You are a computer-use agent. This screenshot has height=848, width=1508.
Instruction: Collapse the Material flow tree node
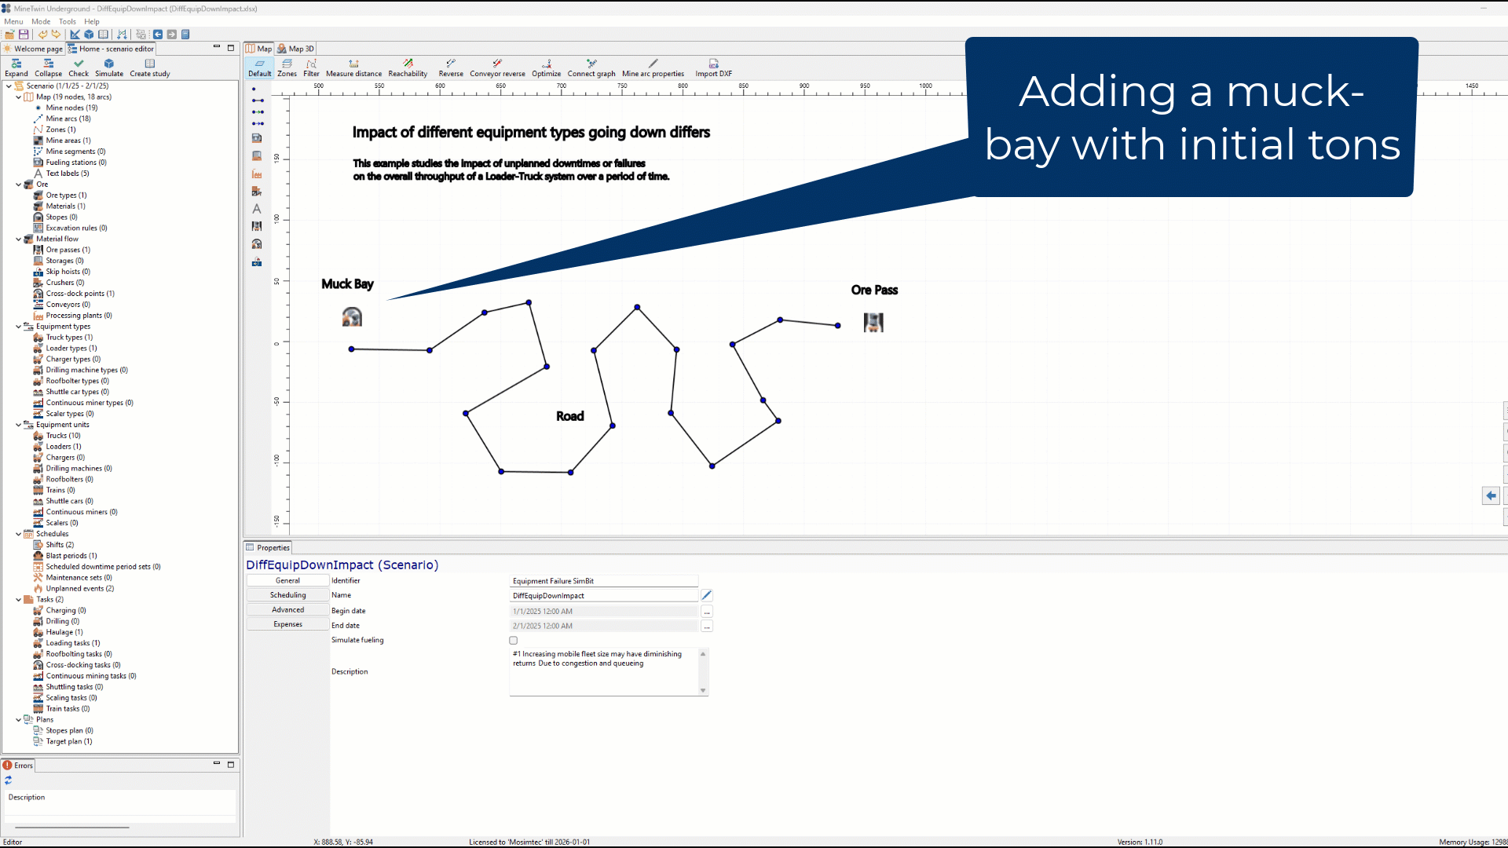coord(19,239)
